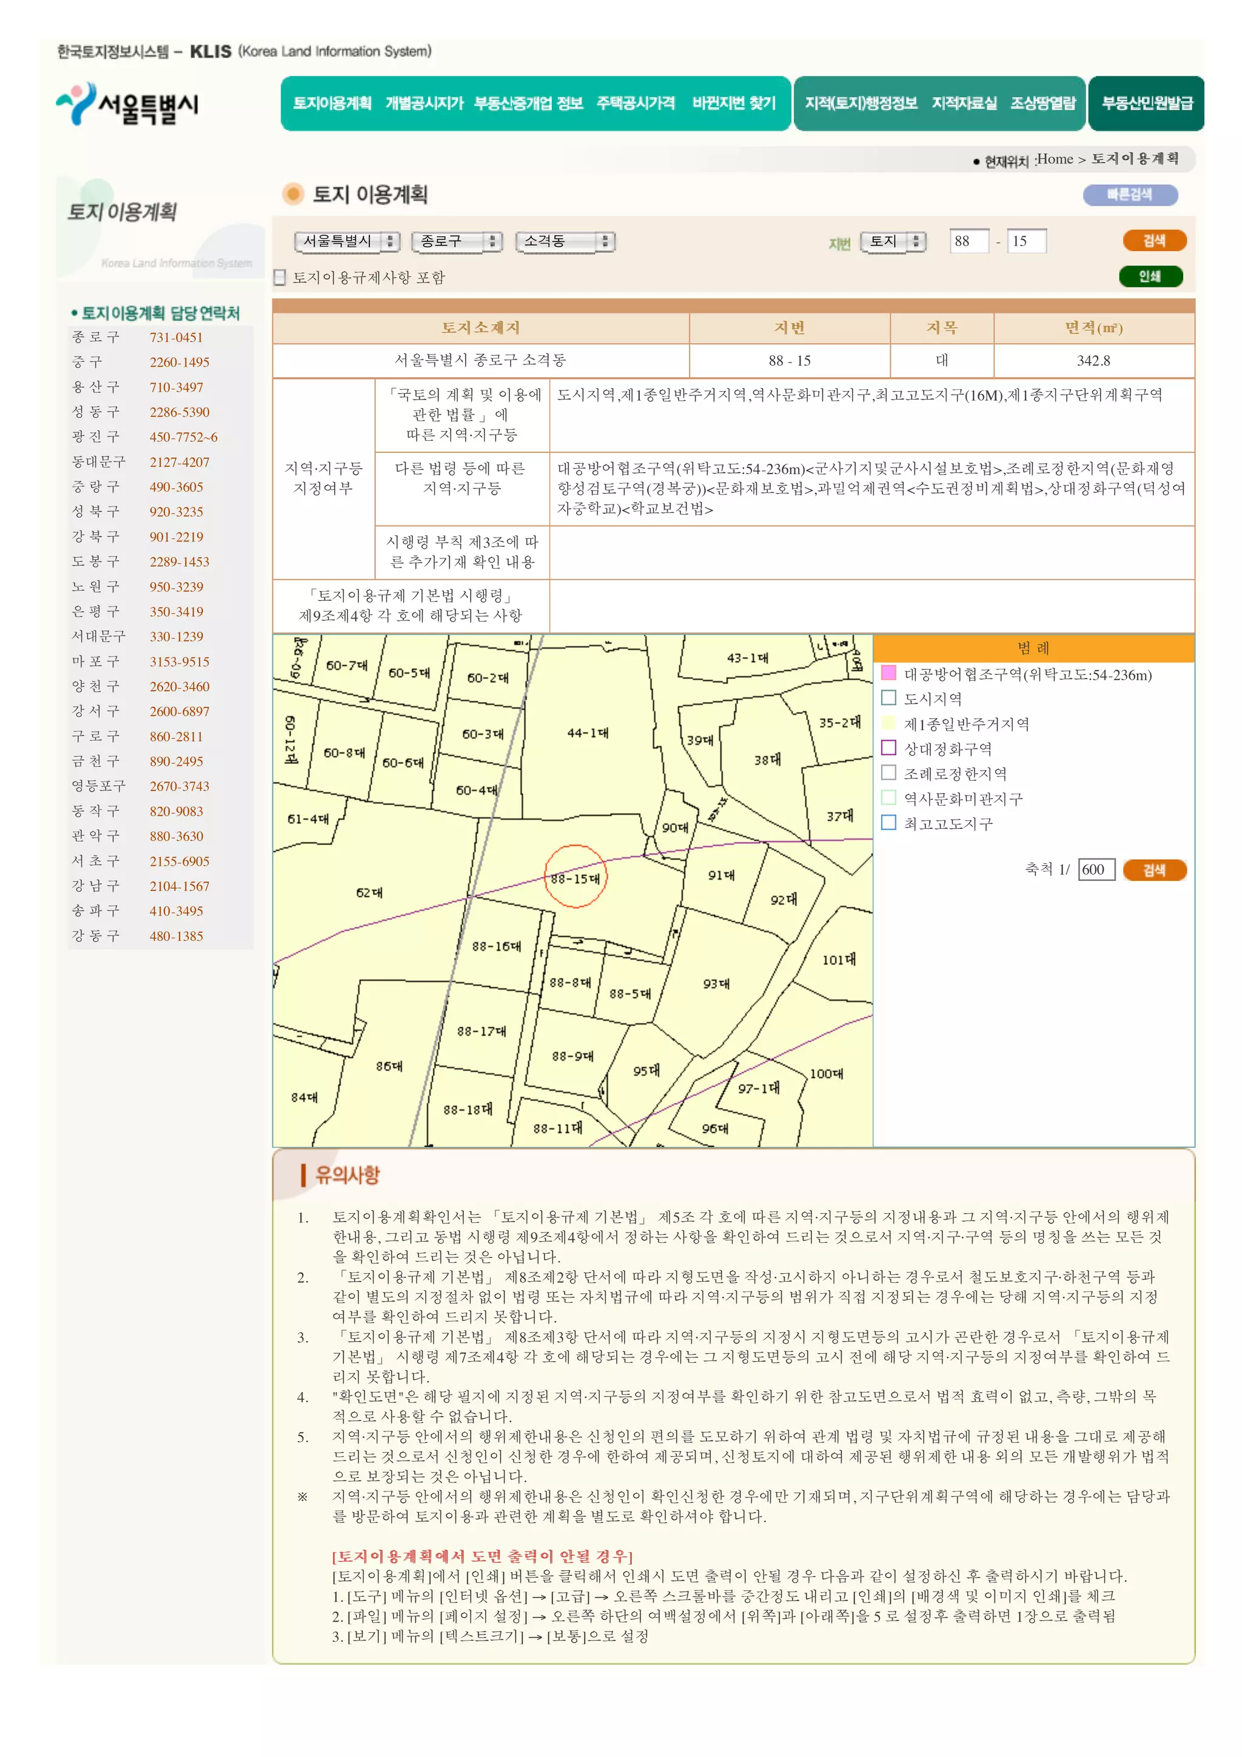Toggle the 도시지역 legend checkbox
The image size is (1242, 1757).
[888, 698]
